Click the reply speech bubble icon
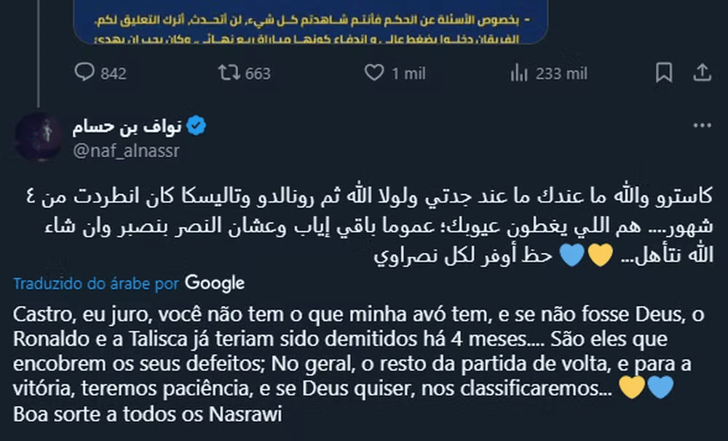 point(86,73)
